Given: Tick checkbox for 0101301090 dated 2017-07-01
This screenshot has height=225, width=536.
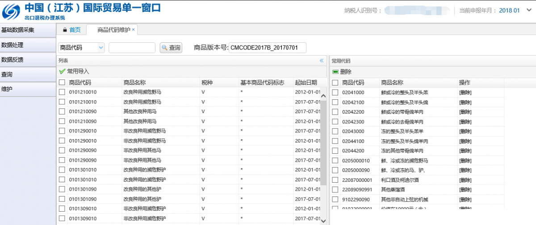Looking at the screenshot, I should click(62, 199).
